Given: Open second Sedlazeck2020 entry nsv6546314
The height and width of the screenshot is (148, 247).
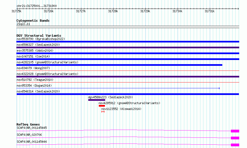Looking at the screenshot, I should click(38, 91).
